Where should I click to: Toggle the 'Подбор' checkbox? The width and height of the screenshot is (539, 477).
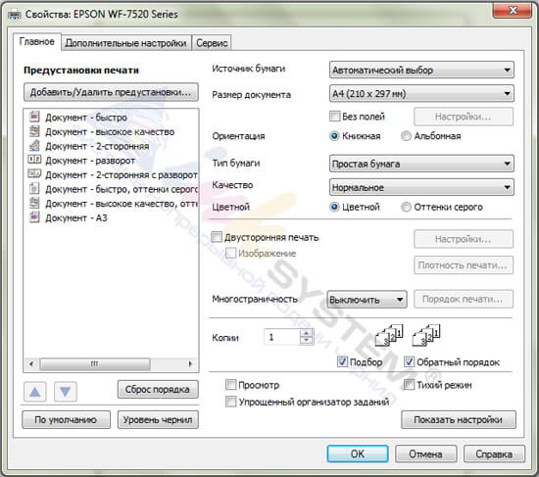pyautogui.click(x=342, y=361)
